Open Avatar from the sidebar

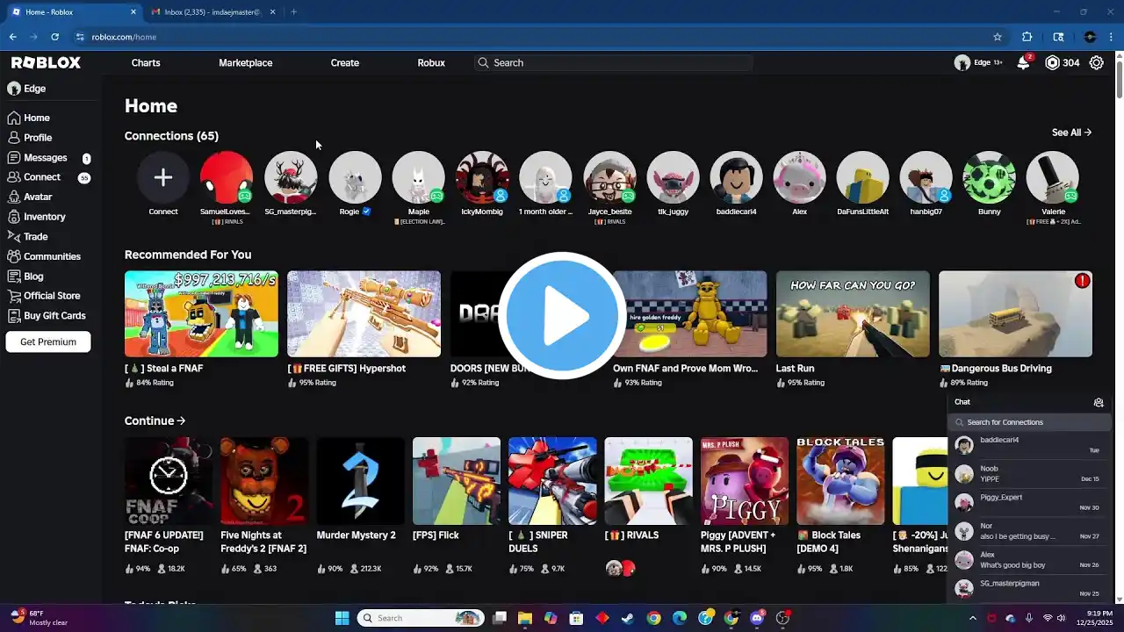38,197
